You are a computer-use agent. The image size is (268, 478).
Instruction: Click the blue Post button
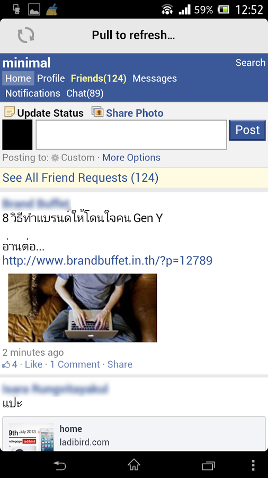point(247,130)
